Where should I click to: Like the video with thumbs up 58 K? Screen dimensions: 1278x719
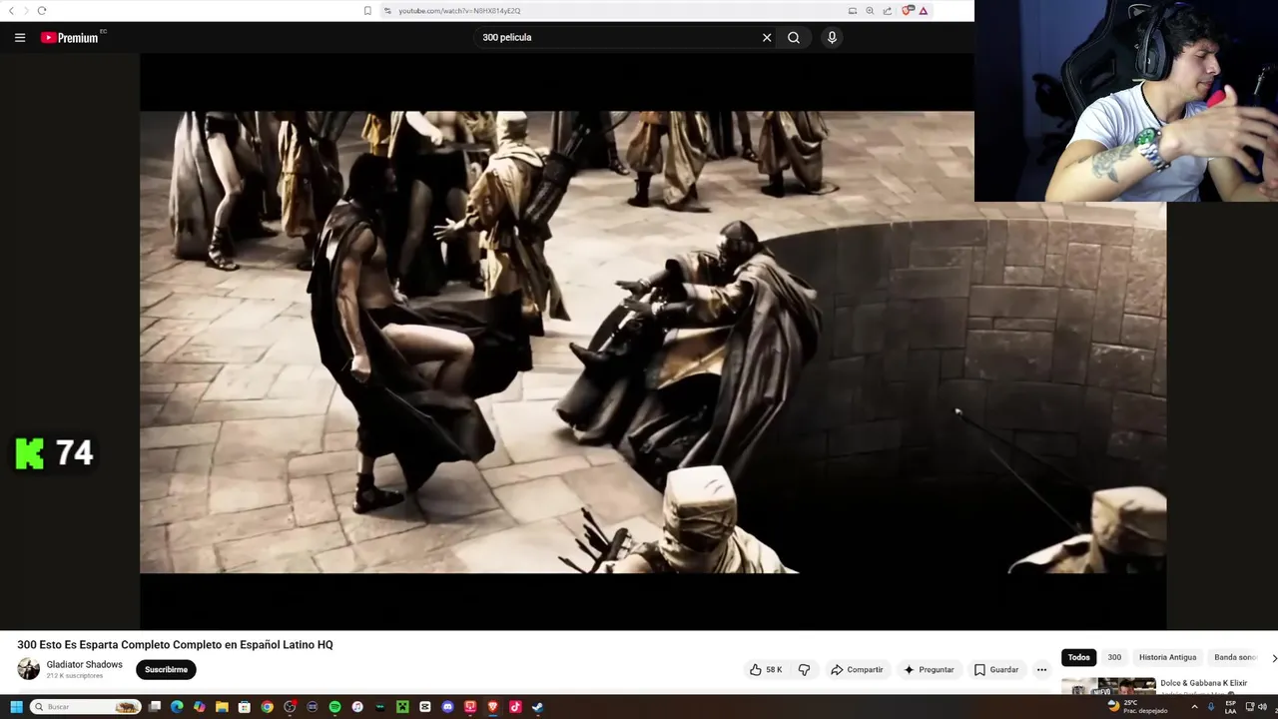766,670
